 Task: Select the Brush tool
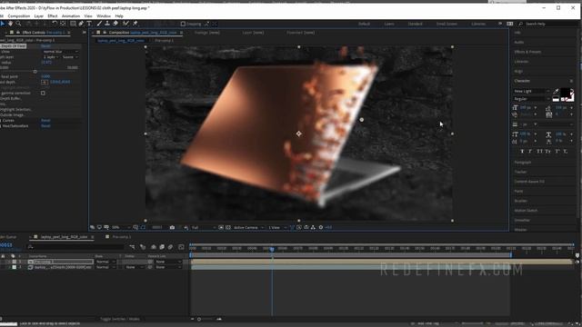pyautogui.click(x=99, y=24)
